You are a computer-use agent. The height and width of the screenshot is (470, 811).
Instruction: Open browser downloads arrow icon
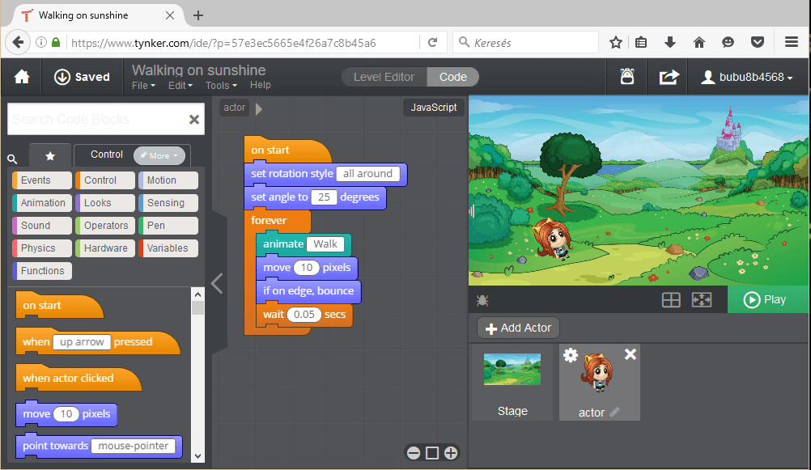click(670, 42)
